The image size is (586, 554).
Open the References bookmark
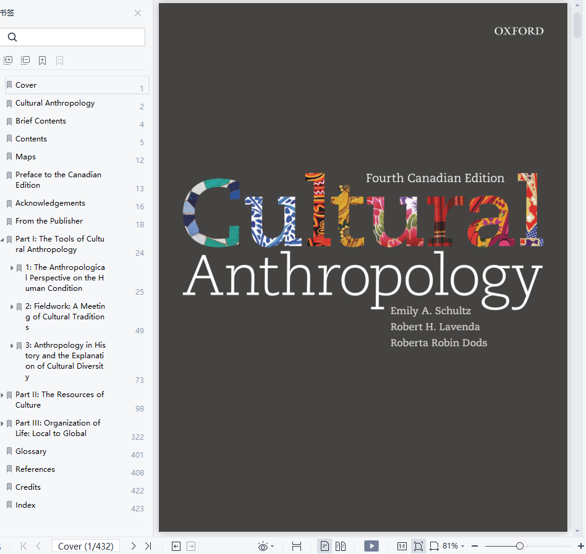[35, 469]
